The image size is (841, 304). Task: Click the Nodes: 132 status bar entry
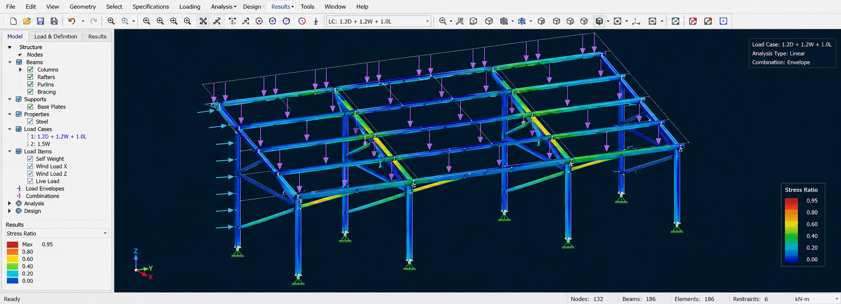click(587, 299)
